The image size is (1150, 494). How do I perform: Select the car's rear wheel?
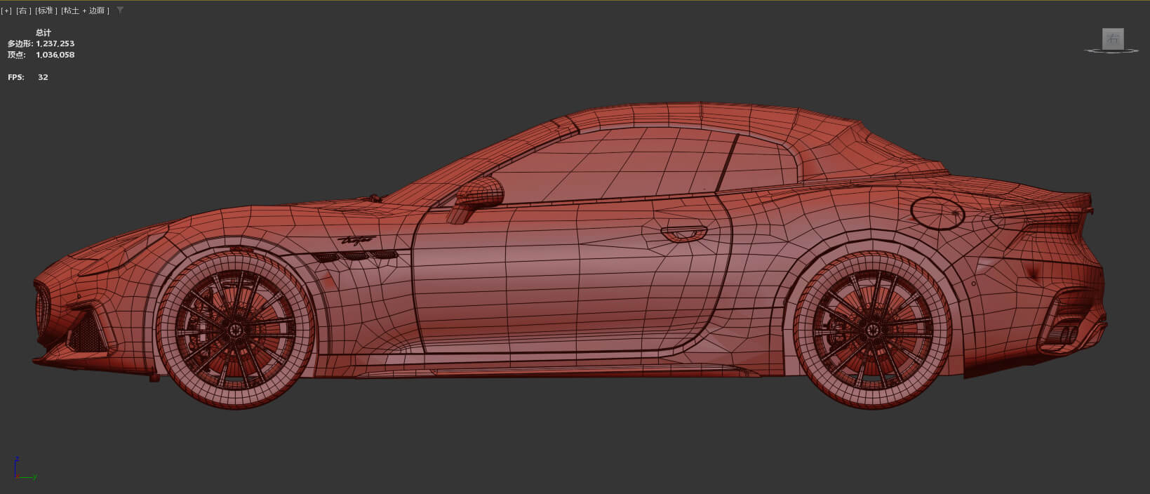pos(872,330)
